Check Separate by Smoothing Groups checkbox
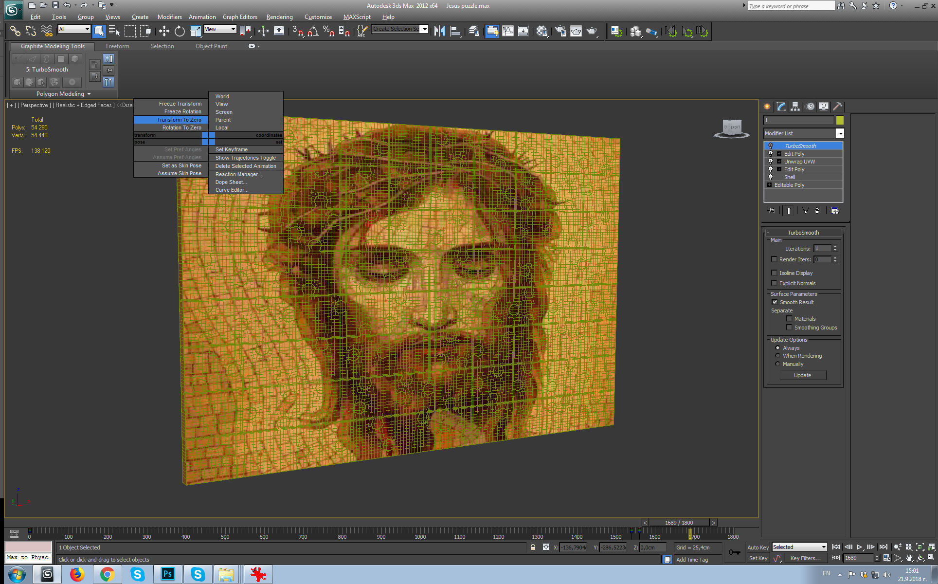 [x=789, y=328]
